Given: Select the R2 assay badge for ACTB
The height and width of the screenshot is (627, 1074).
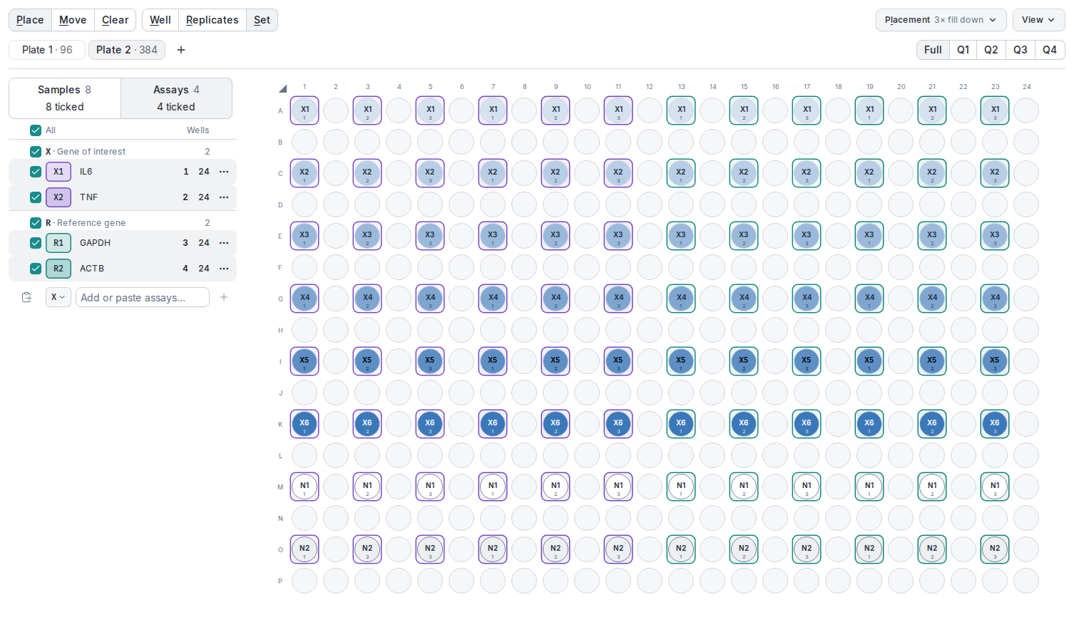Looking at the screenshot, I should tap(58, 269).
